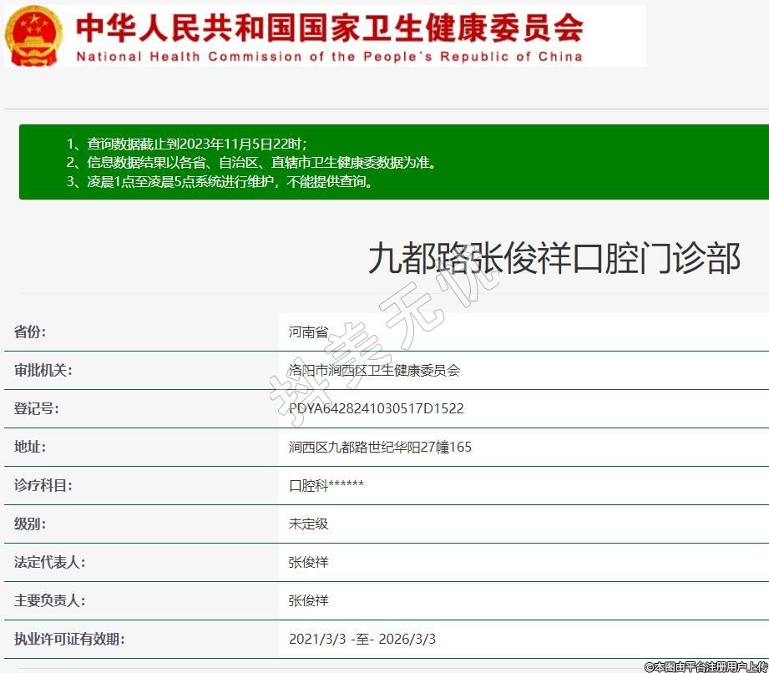Select the 地址 row label
Screen dimensions: 769x673
click(x=30, y=447)
